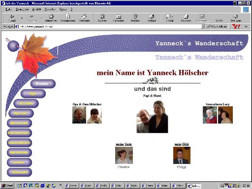The width and height of the screenshot is (252, 189).
Task: Follow the "meine Gotte" link
Action: (x=124, y=144)
